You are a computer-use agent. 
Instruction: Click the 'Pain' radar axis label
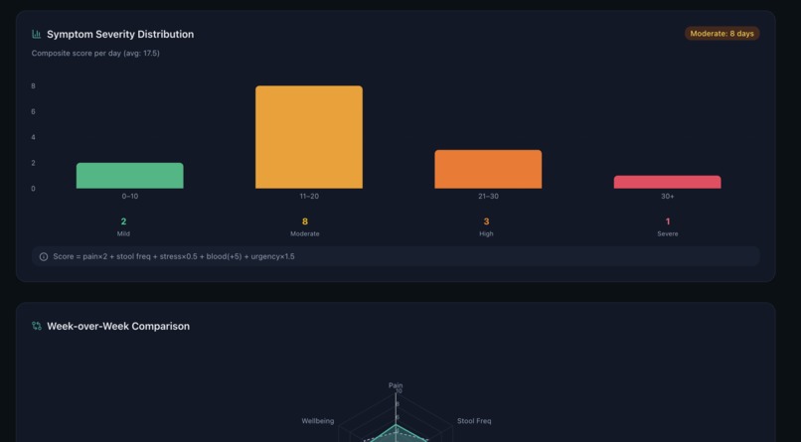point(396,385)
